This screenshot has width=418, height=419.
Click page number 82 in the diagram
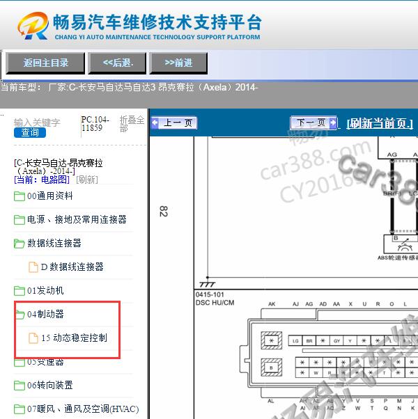(164, 212)
